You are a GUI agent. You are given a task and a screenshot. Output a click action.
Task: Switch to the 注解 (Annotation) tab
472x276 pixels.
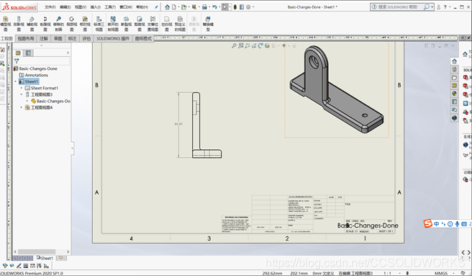pyautogui.click(x=44, y=39)
